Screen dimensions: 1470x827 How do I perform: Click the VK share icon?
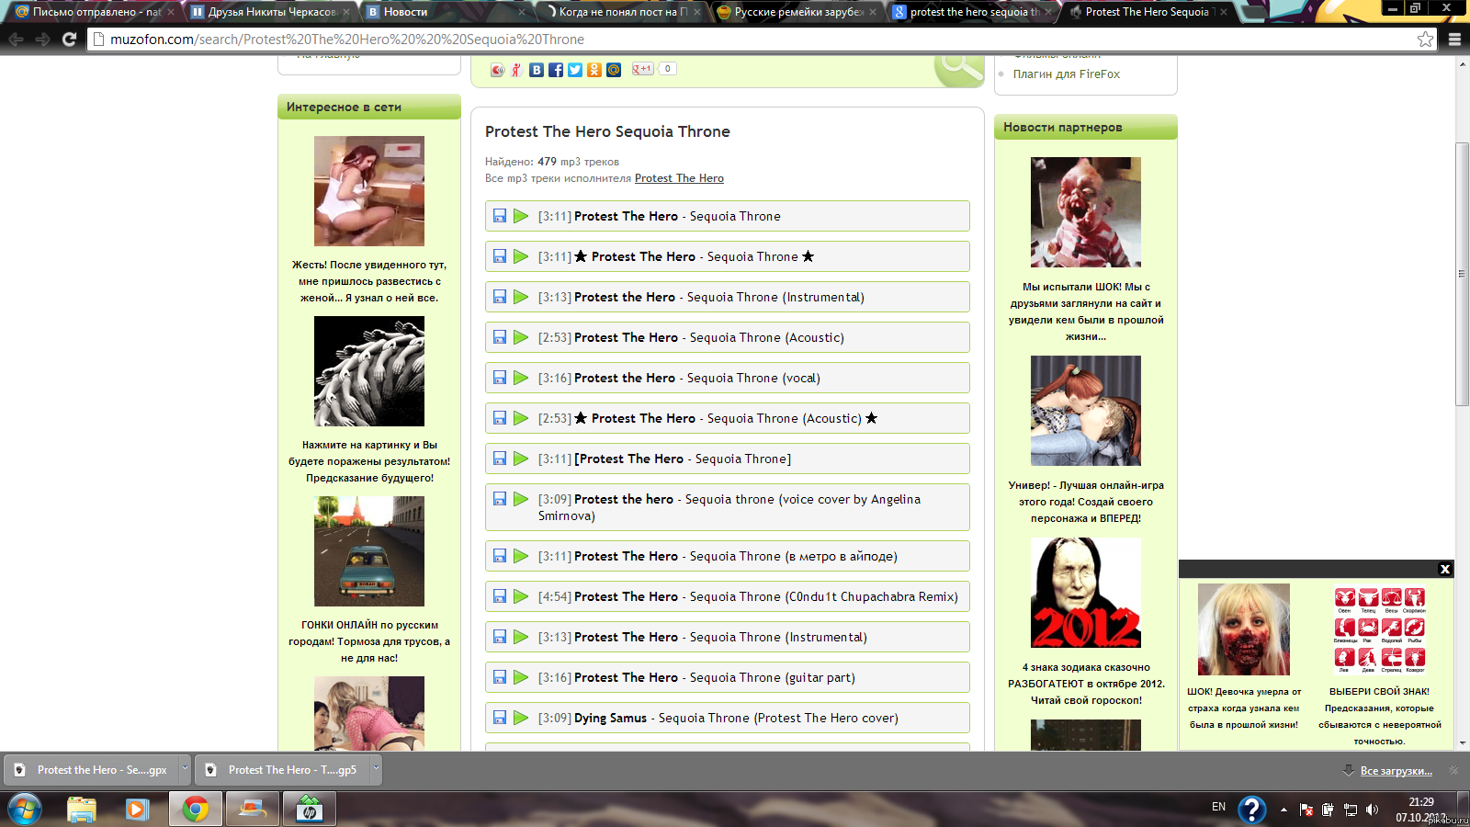click(537, 70)
